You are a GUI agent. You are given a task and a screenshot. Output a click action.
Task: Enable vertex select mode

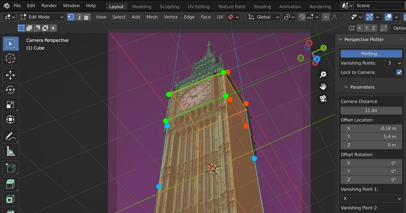pos(71,17)
